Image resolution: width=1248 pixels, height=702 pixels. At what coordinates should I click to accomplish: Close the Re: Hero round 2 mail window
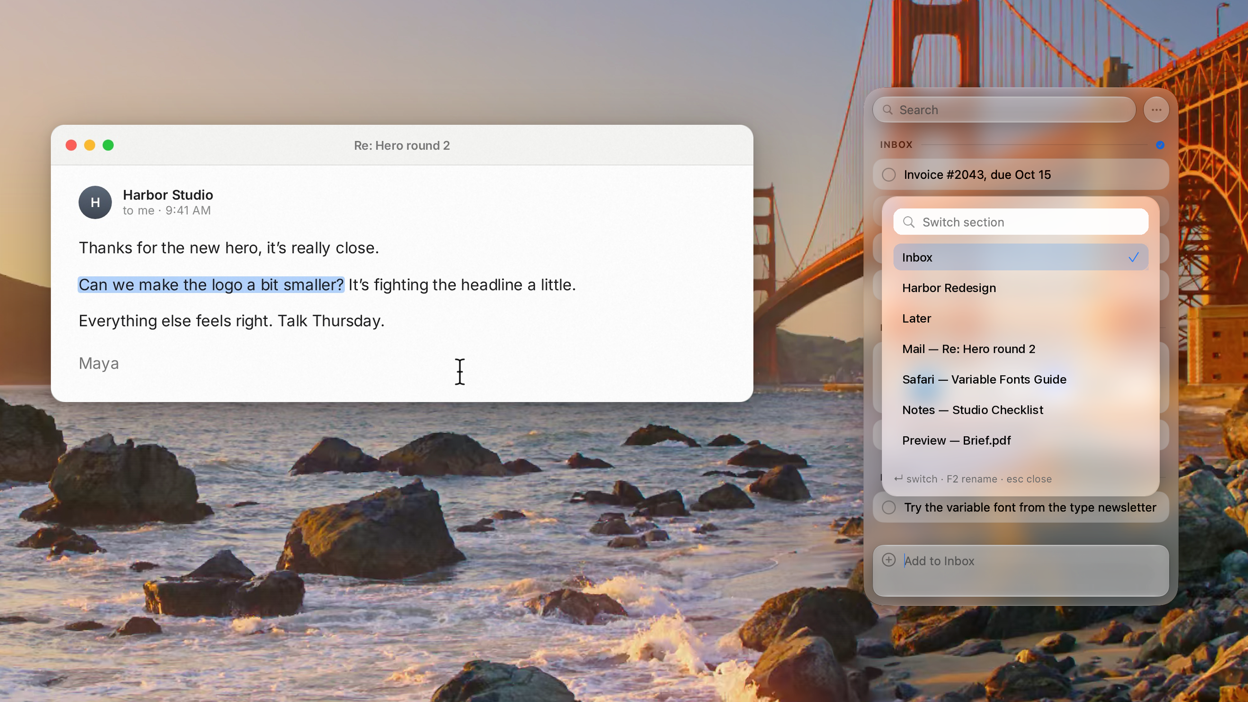click(x=71, y=145)
